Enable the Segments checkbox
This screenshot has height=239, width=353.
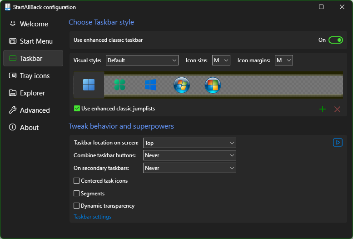76,194
